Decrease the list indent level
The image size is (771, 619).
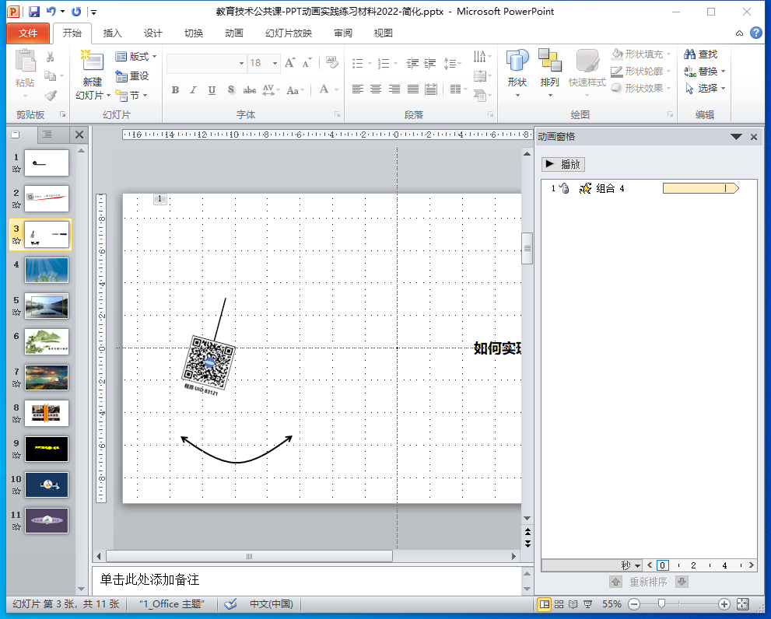[412, 63]
